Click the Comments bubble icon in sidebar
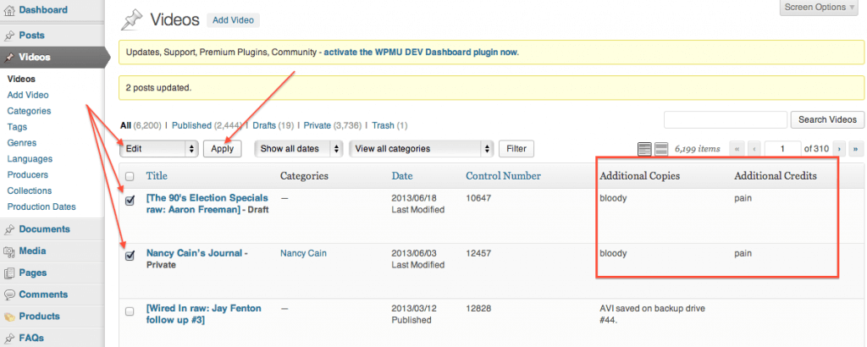The height and width of the screenshot is (347, 867). click(x=9, y=295)
